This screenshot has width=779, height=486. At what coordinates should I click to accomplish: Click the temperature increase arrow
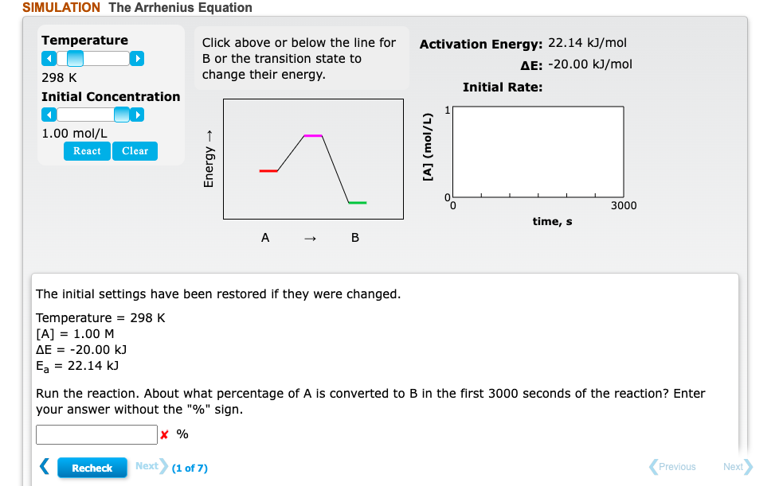[137, 58]
